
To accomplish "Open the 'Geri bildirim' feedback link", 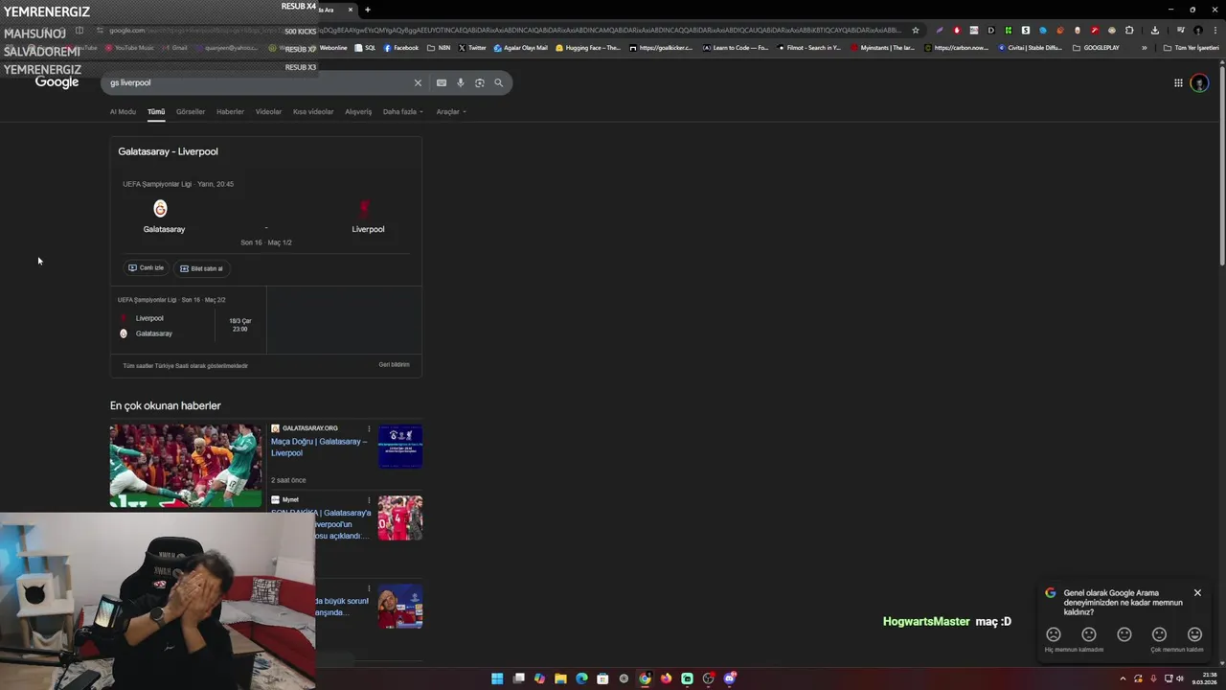I will click(394, 365).
